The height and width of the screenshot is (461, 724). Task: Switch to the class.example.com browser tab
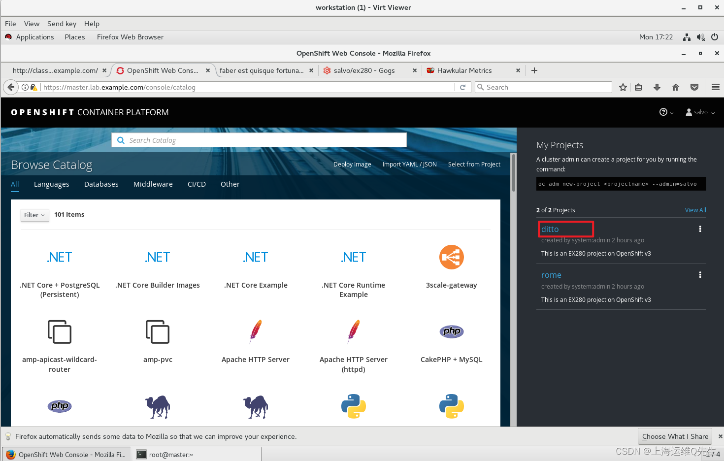coord(55,70)
